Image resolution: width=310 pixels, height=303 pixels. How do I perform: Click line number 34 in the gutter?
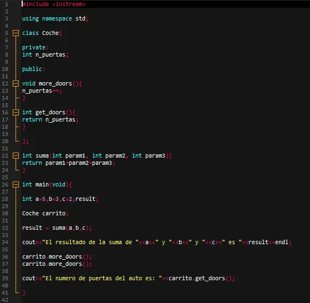tap(5, 243)
